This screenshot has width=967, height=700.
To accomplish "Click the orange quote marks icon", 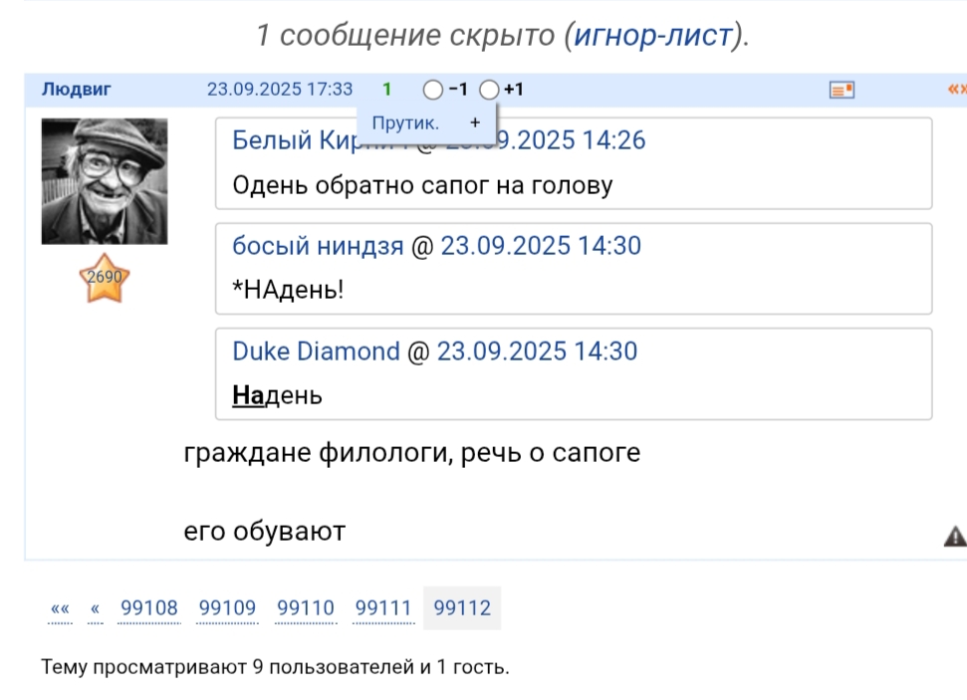I will point(956,90).
